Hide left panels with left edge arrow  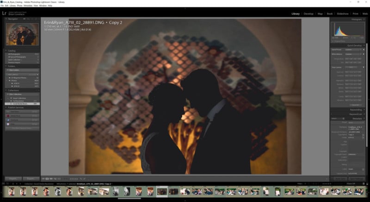(1, 99)
